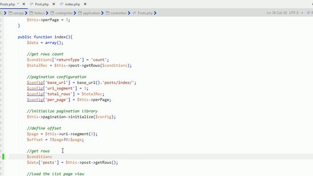Click the comment '//get rows'
Image resolution: width=313 pixels, height=176 pixels.
pyautogui.click(x=38, y=151)
